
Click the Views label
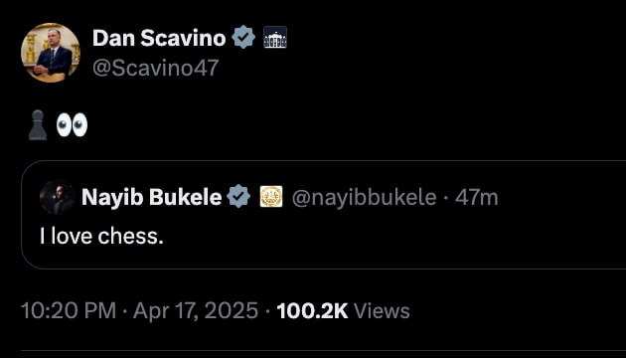(x=382, y=311)
